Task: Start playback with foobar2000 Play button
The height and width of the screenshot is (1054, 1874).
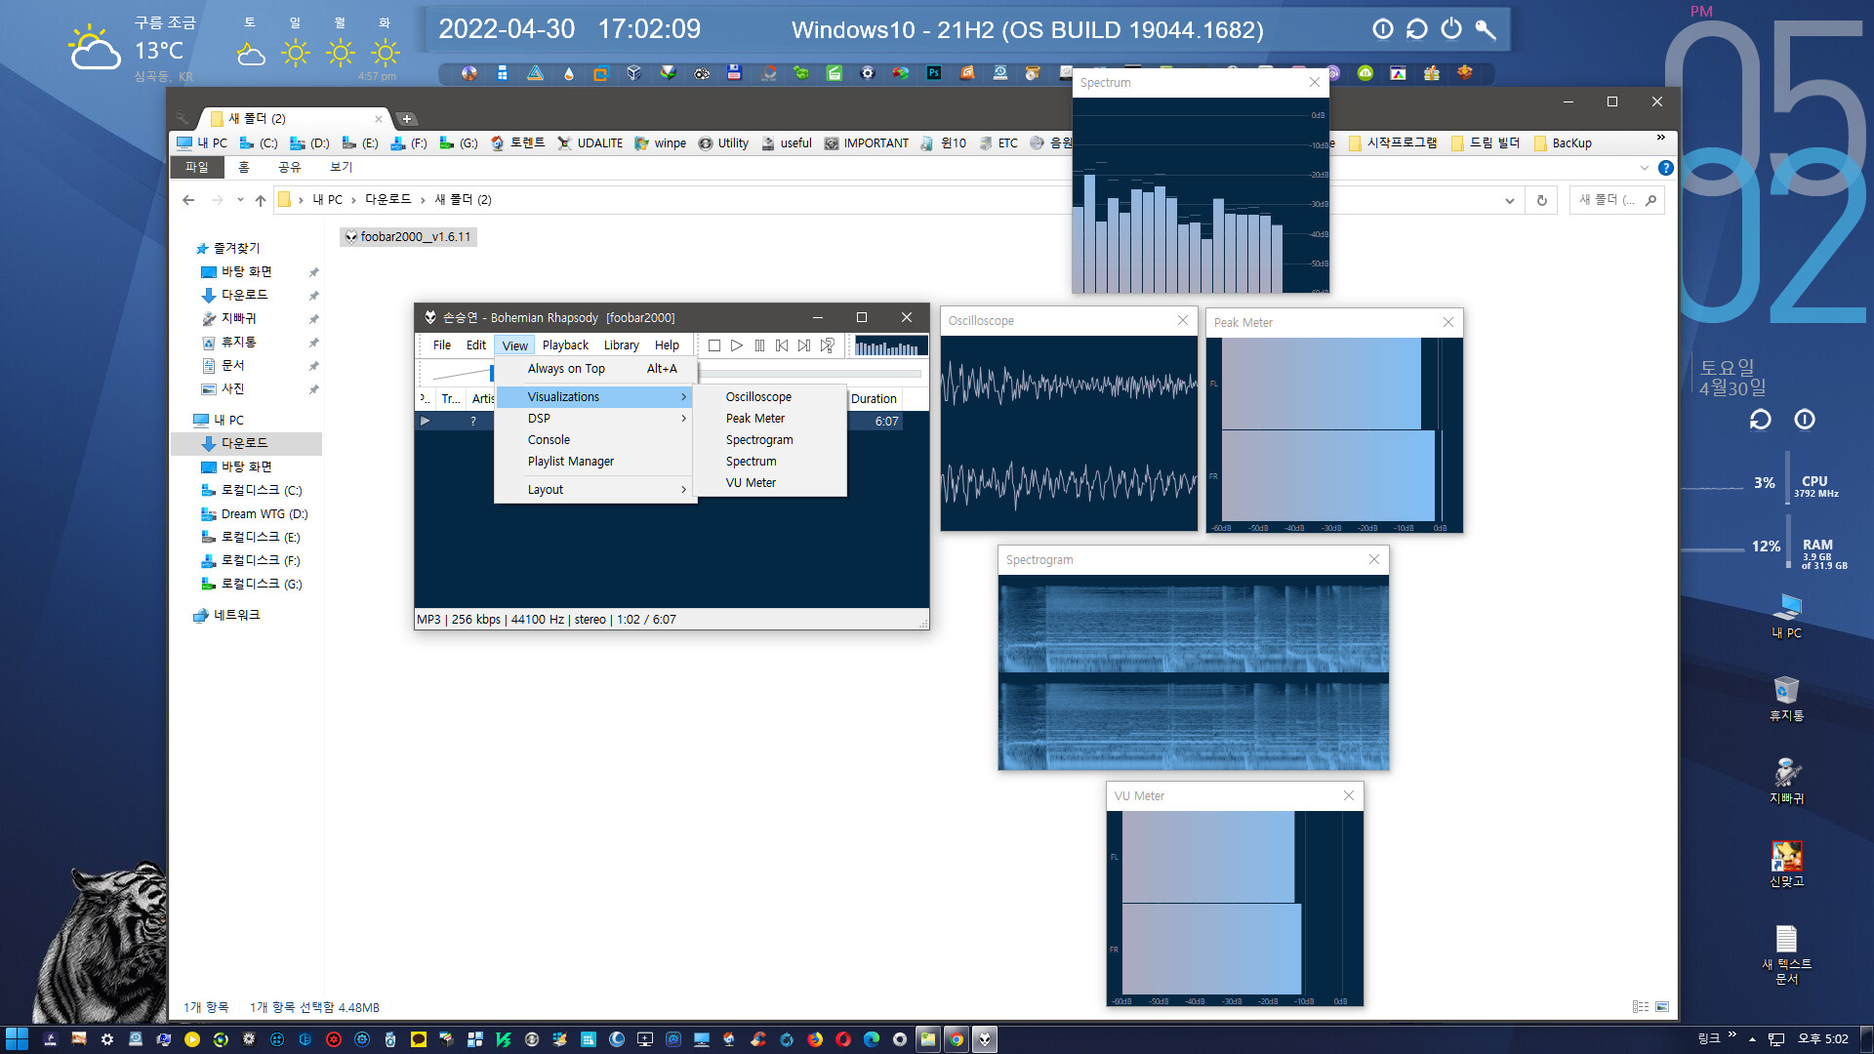Action: point(737,345)
